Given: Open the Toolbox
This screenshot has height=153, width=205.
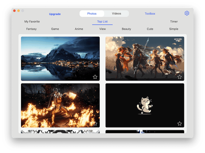Looking at the screenshot, I should click(x=150, y=14).
